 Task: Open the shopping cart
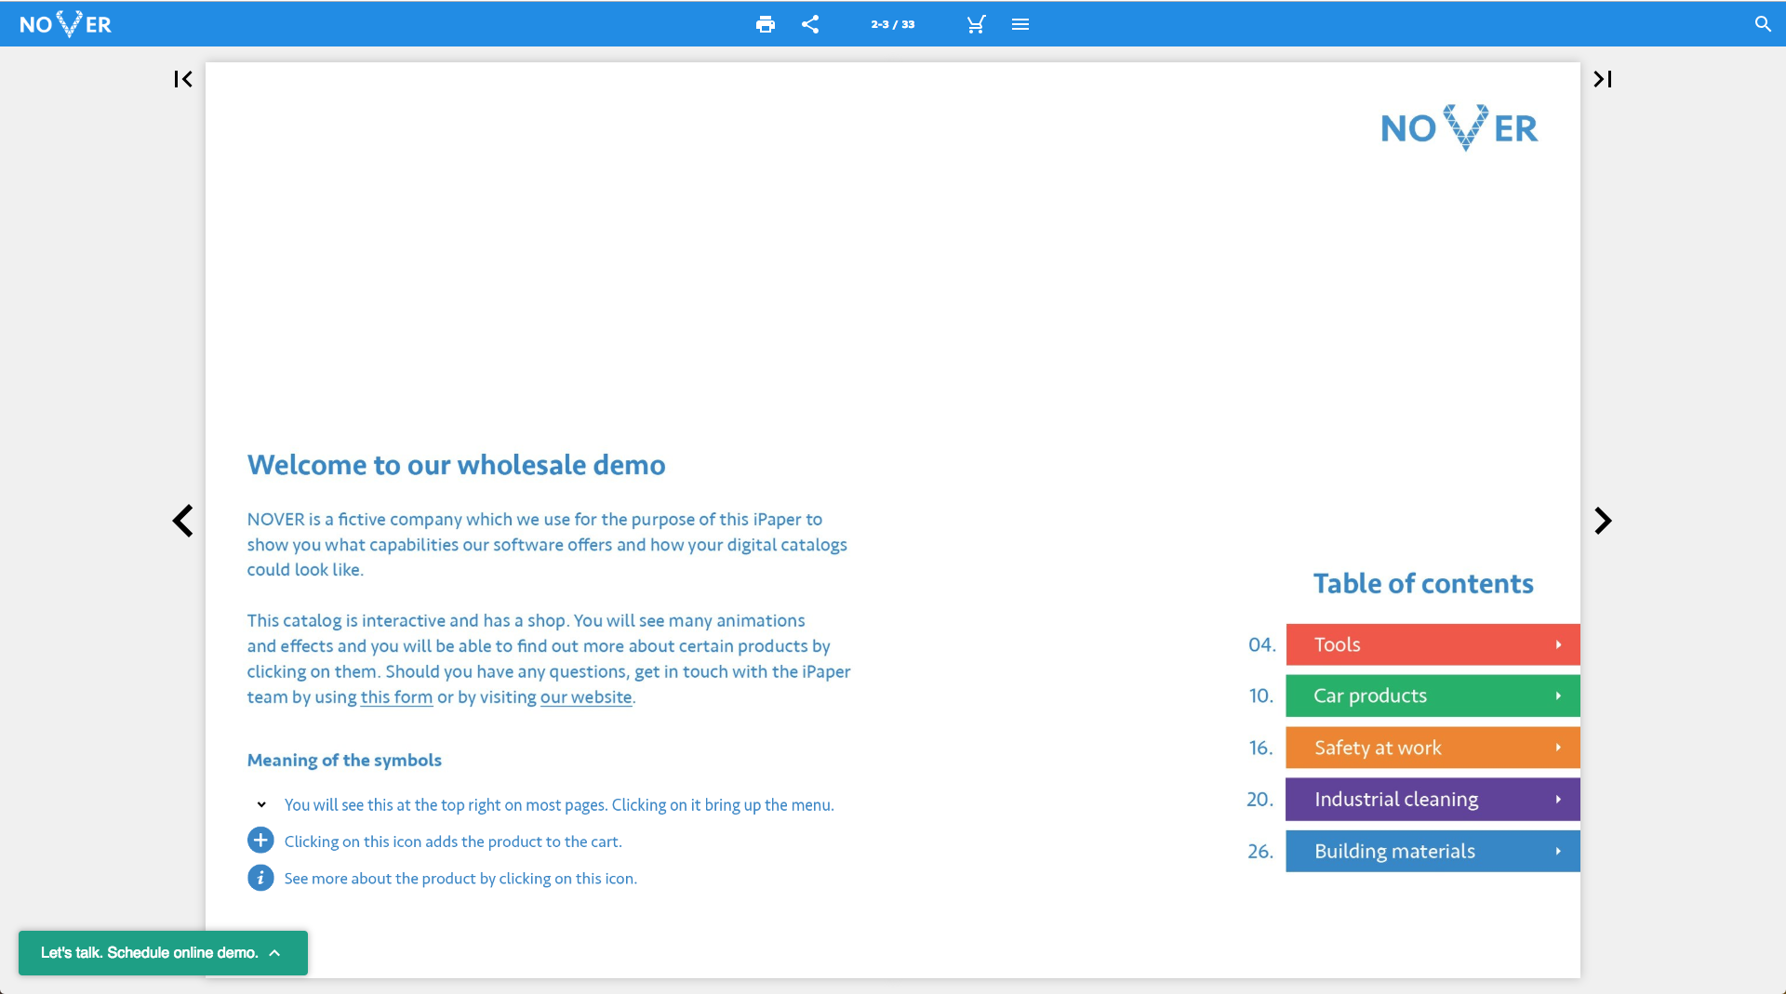(x=975, y=24)
